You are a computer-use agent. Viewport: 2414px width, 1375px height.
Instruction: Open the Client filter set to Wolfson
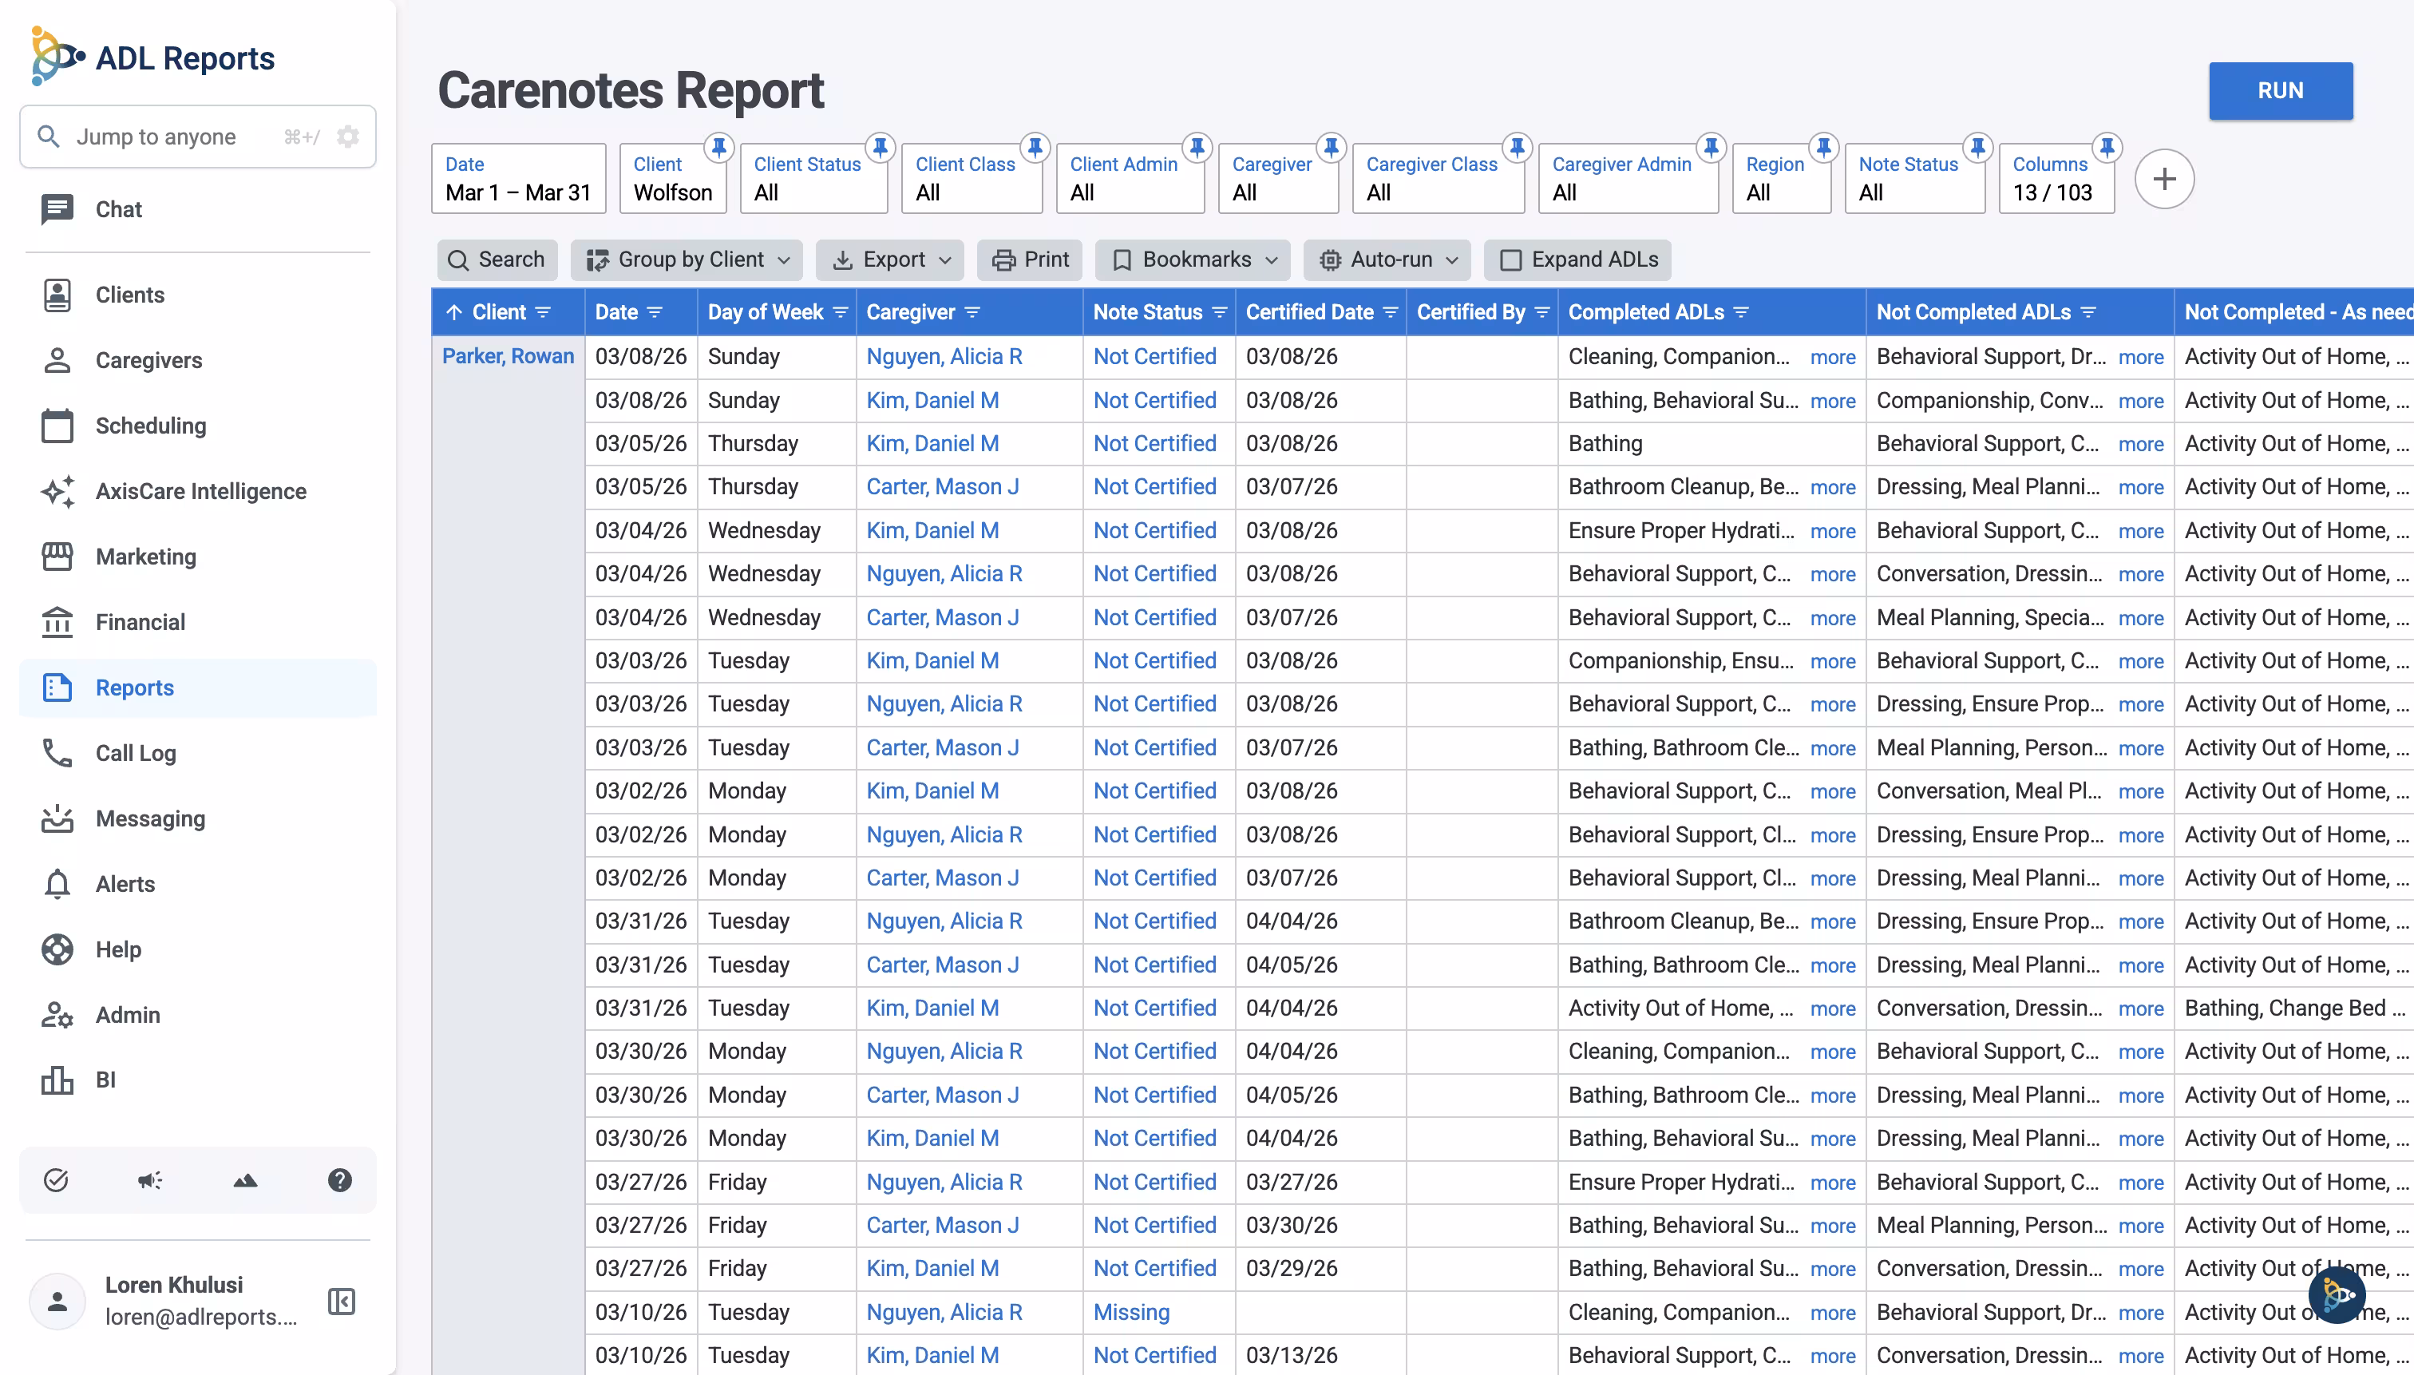pyautogui.click(x=673, y=179)
